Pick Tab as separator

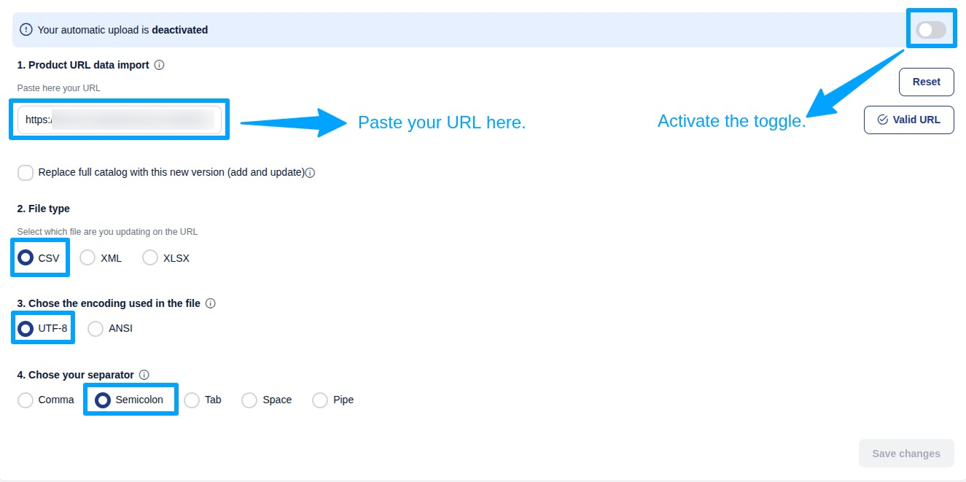(192, 400)
